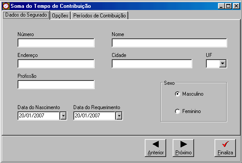Open the Períodos de Contribuição tab

(99, 16)
